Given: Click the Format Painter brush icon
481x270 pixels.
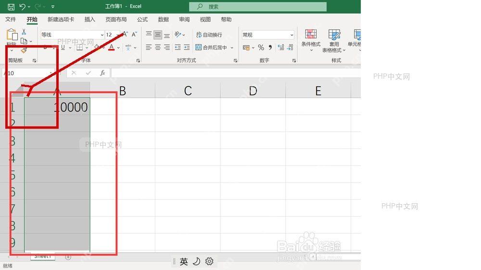Looking at the screenshot, I should [24, 50].
